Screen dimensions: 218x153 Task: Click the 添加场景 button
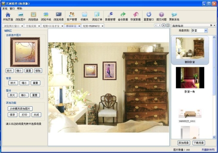pyautogui.click(x=184, y=143)
